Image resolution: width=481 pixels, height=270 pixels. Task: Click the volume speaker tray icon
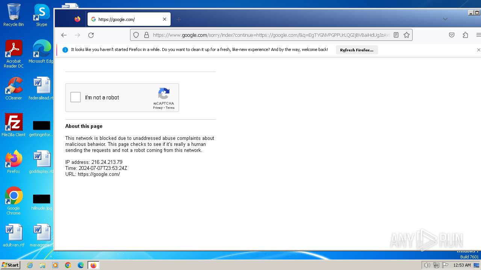pos(427,265)
